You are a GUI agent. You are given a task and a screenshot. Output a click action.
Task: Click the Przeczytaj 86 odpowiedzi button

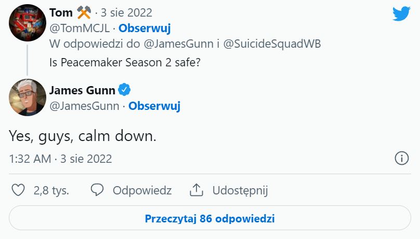(x=210, y=218)
